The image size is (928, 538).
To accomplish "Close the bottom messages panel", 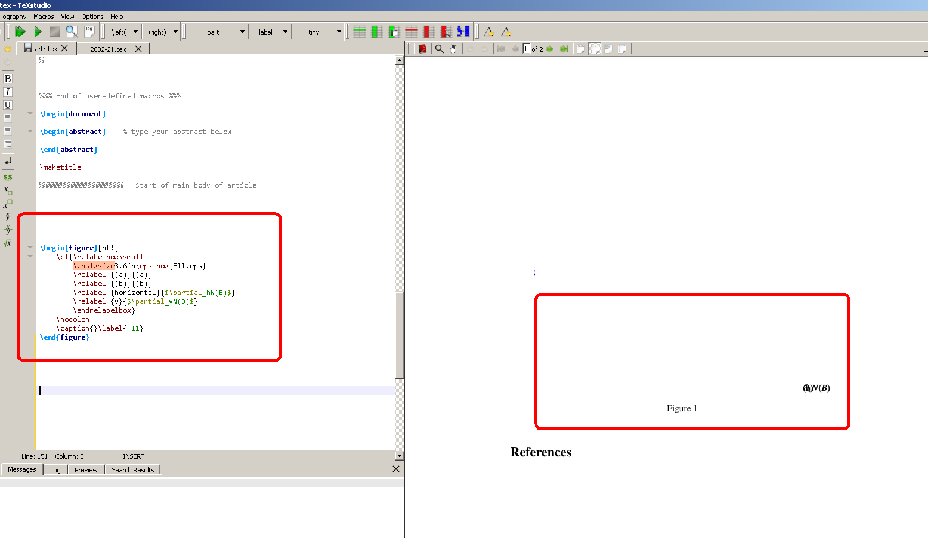I will click(396, 469).
